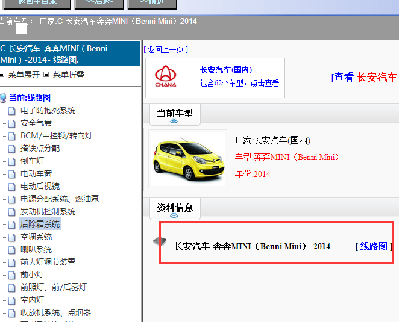Open 收放机系统、点烟器 tree item
This screenshot has width=399, height=322.
click(55, 312)
